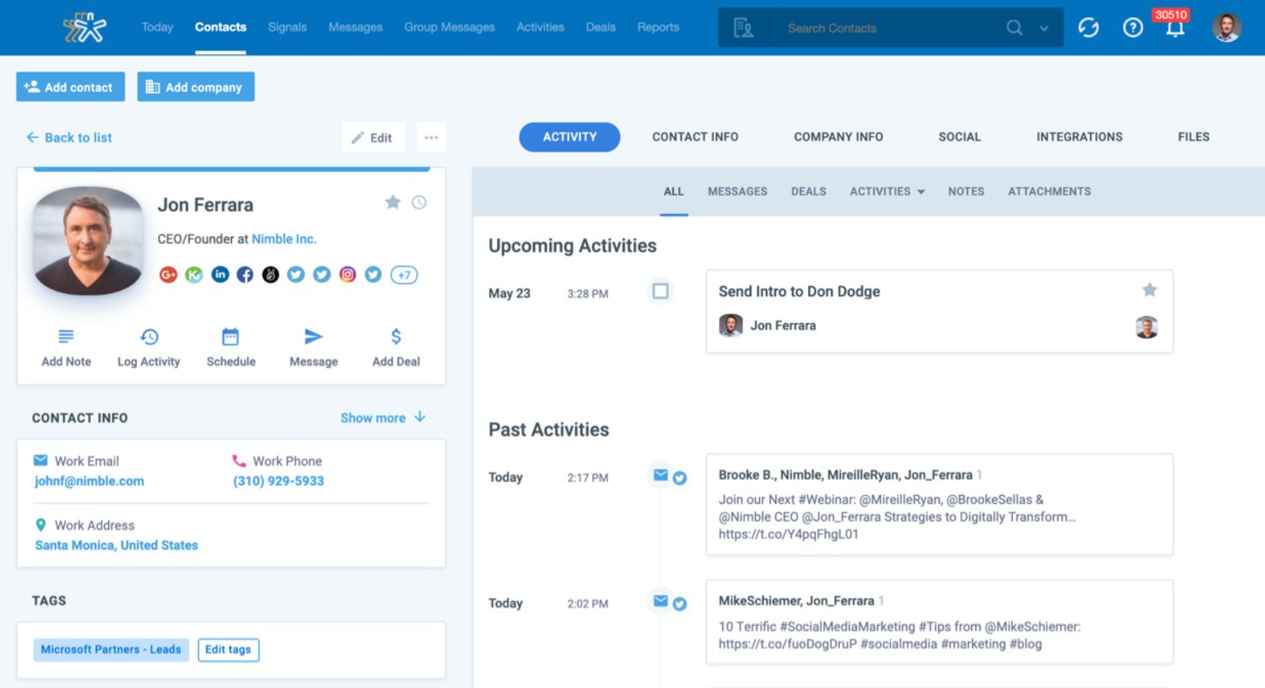
Task: Go Back to list
Action: click(x=69, y=137)
